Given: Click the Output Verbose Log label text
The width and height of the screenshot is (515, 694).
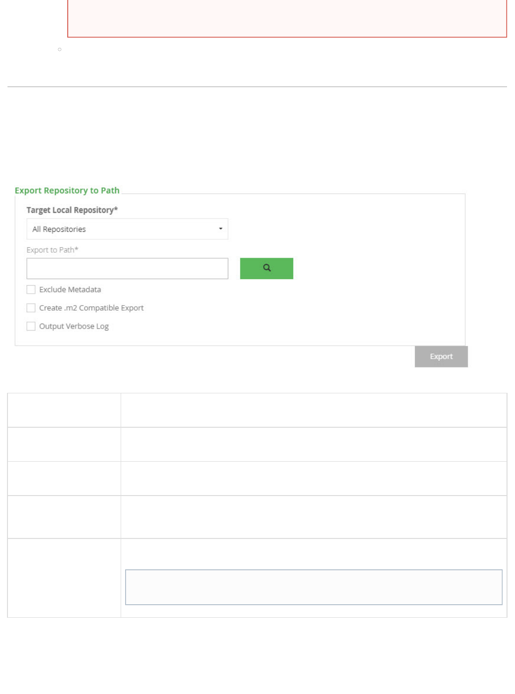Looking at the screenshot, I should pos(74,327).
